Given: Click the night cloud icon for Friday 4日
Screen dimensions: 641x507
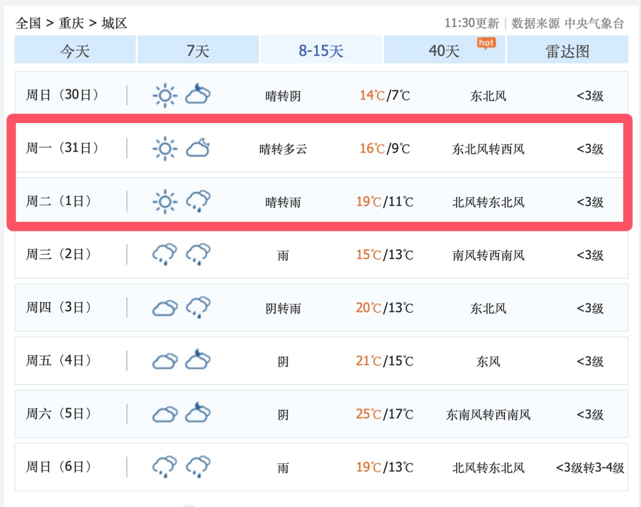Looking at the screenshot, I should 198,360.
